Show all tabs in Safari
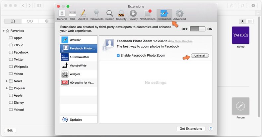 point(242,6)
